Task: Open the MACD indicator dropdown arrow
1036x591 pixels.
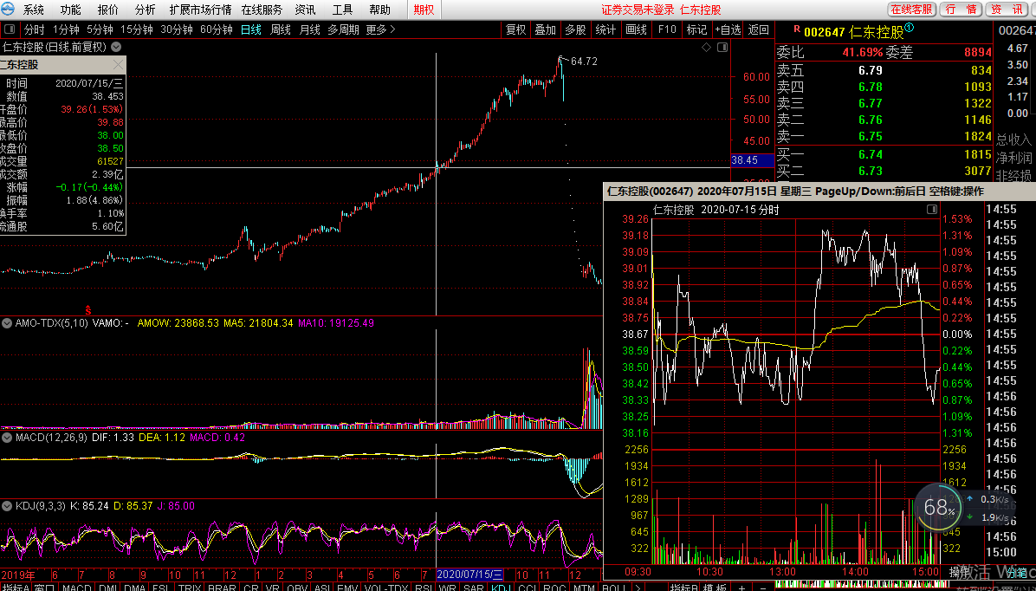Action: [x=7, y=438]
